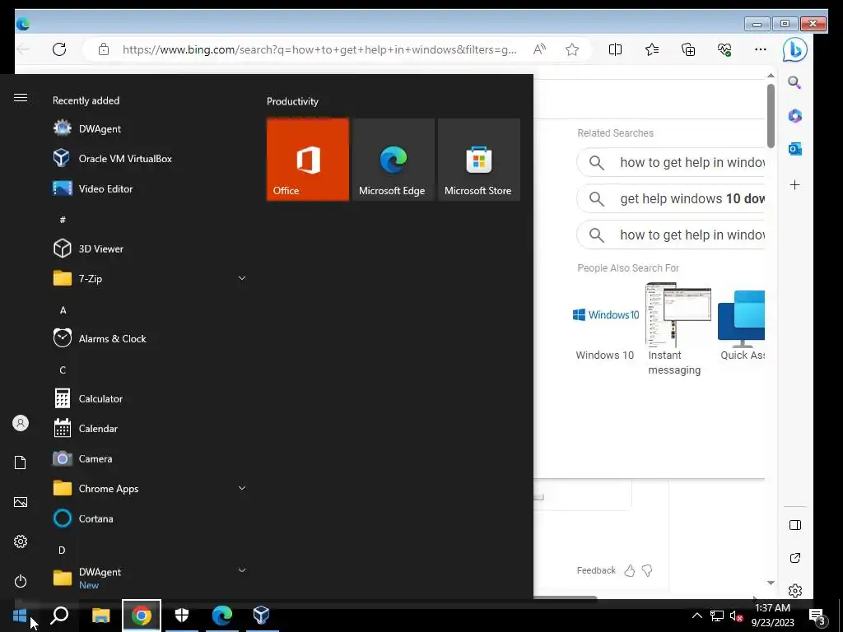Open Settings gear in Start sidebar
Viewport: 843px width, 632px height.
21,541
